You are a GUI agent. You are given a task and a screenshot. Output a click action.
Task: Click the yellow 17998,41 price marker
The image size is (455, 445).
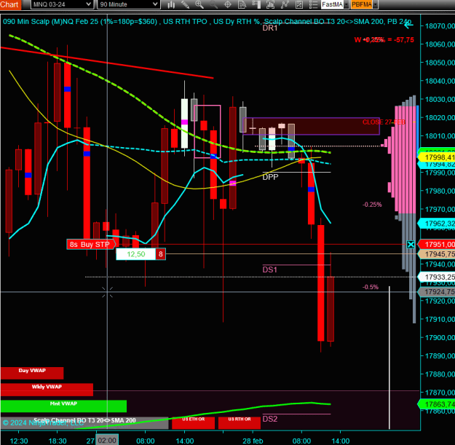click(x=437, y=157)
